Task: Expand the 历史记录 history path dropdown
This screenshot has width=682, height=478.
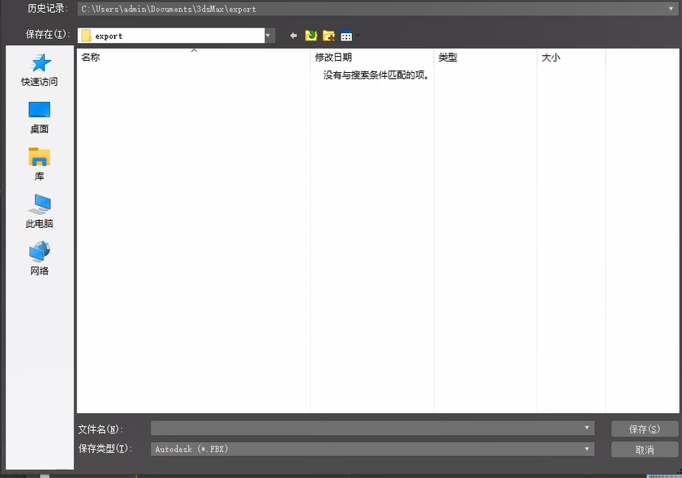Action: (671, 9)
